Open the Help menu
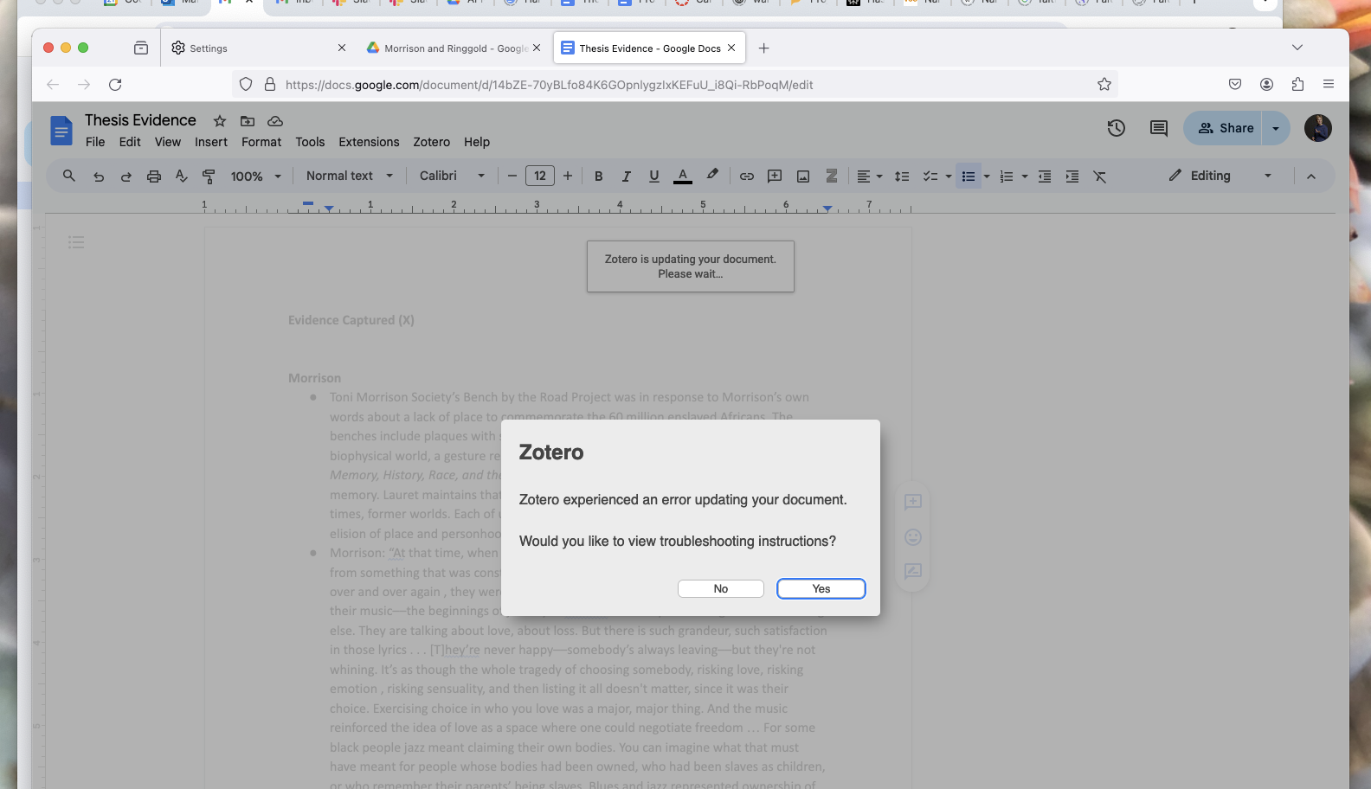Viewport: 1371px width, 789px height. click(477, 142)
